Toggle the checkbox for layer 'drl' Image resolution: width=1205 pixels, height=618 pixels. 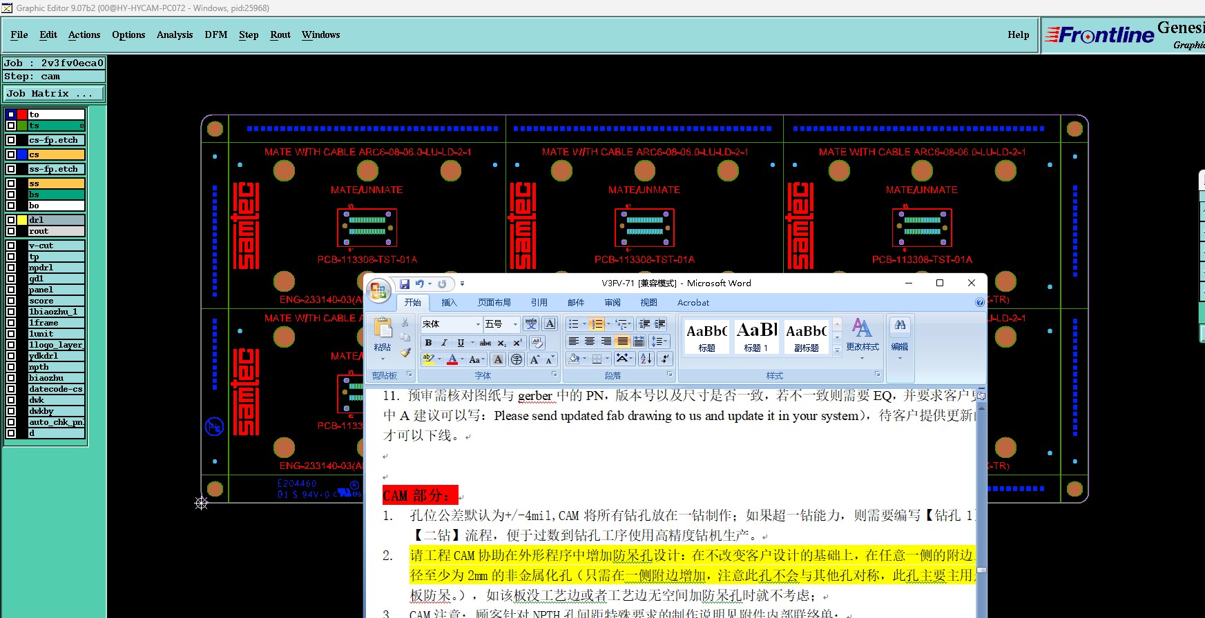[x=11, y=220]
